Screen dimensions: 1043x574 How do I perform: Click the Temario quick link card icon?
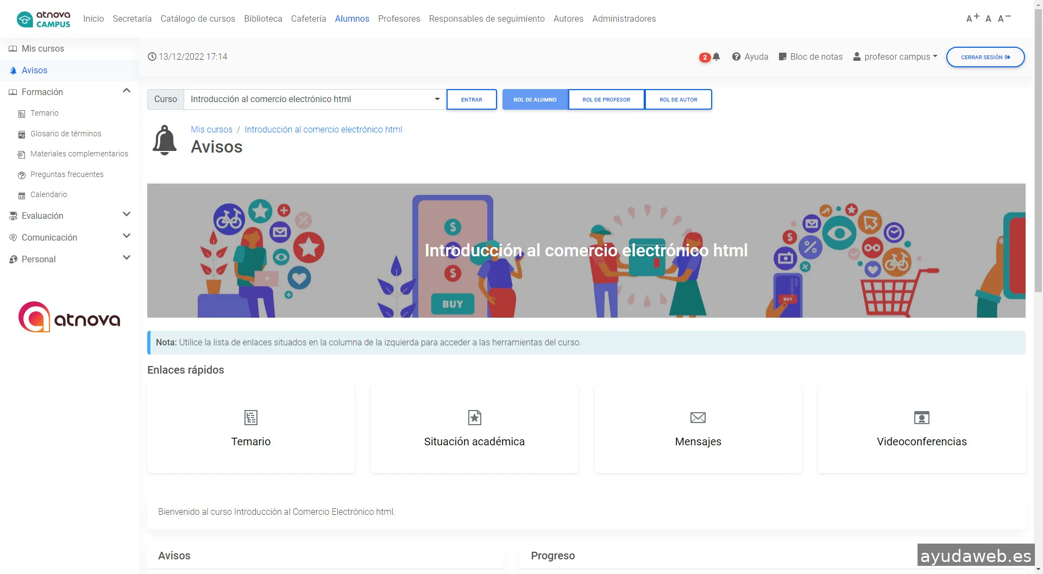point(250,418)
